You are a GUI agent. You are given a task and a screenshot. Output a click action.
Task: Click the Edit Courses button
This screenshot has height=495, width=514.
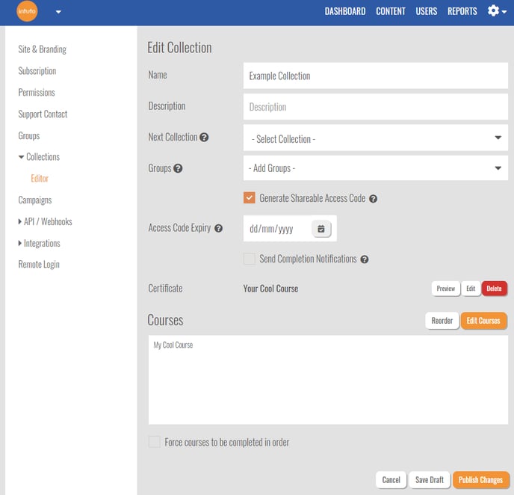pos(483,321)
